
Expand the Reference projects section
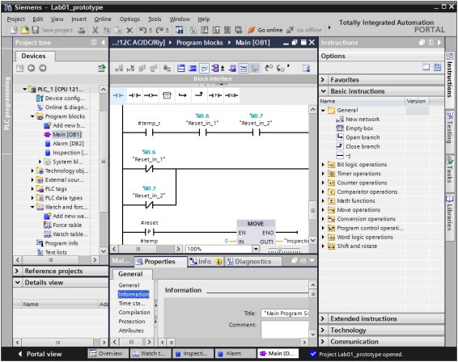[17, 271]
